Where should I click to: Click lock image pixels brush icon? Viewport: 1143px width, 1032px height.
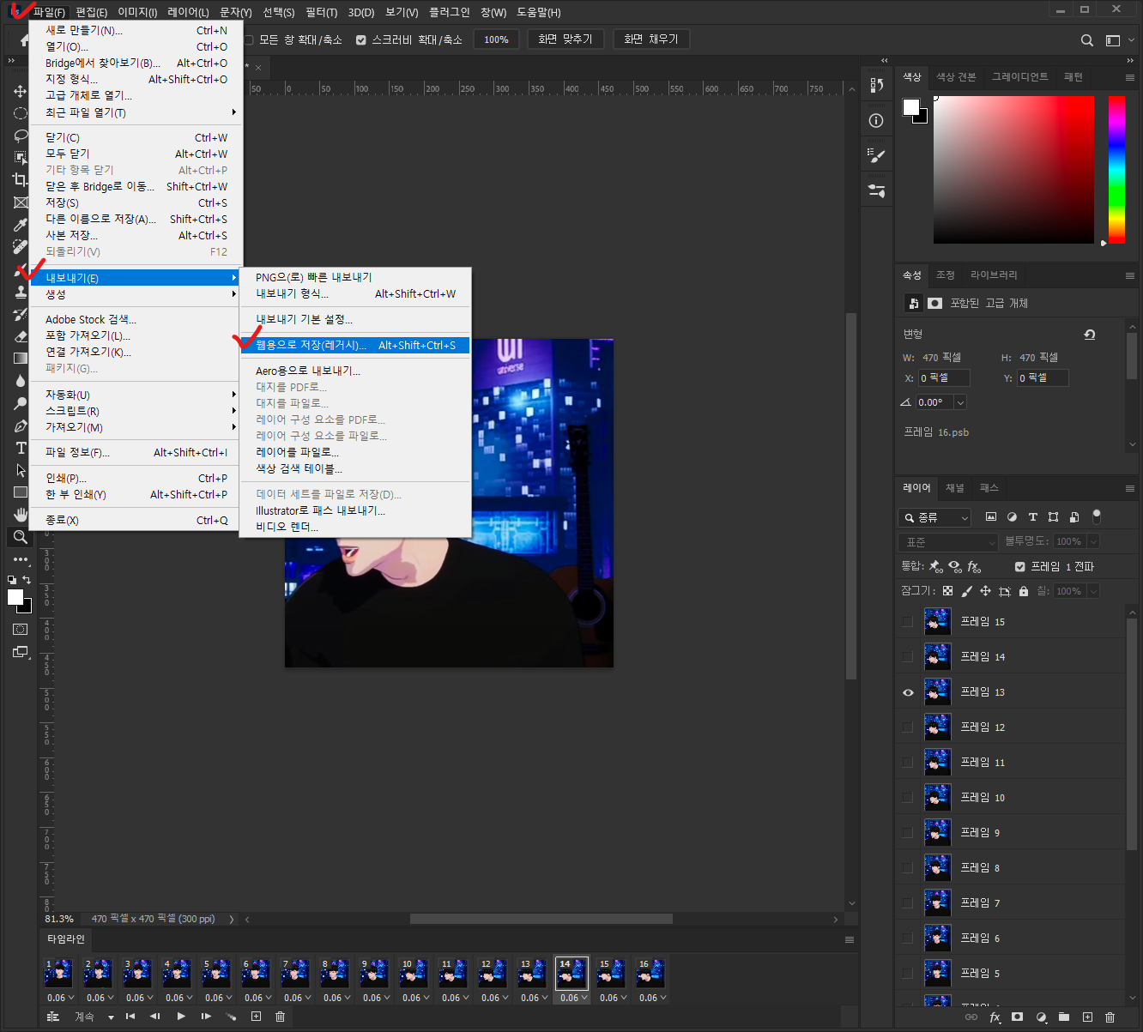pyautogui.click(x=967, y=591)
